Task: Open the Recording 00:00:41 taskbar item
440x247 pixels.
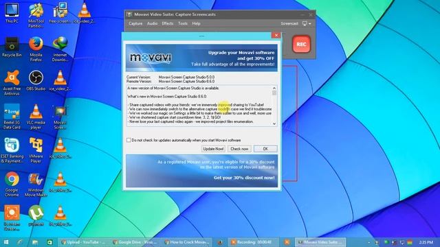Action: pos(254,242)
